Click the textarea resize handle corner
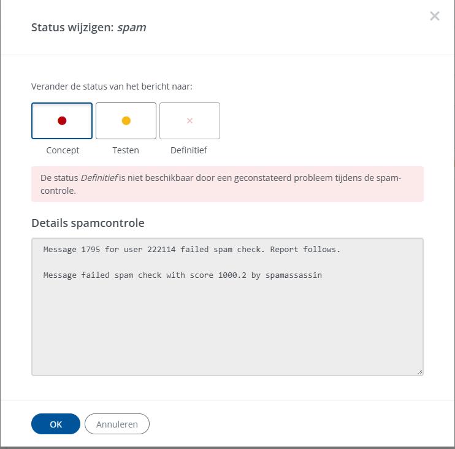The image size is (455, 449). (420, 372)
